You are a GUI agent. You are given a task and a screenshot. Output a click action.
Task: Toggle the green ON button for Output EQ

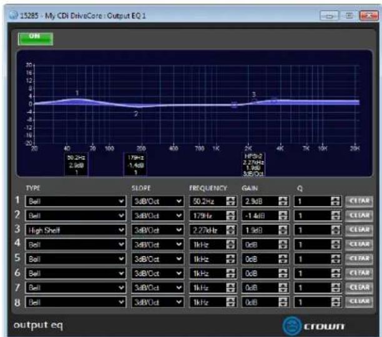click(x=36, y=39)
